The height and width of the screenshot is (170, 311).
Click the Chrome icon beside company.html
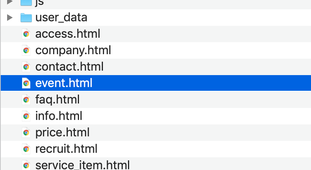[26, 50]
